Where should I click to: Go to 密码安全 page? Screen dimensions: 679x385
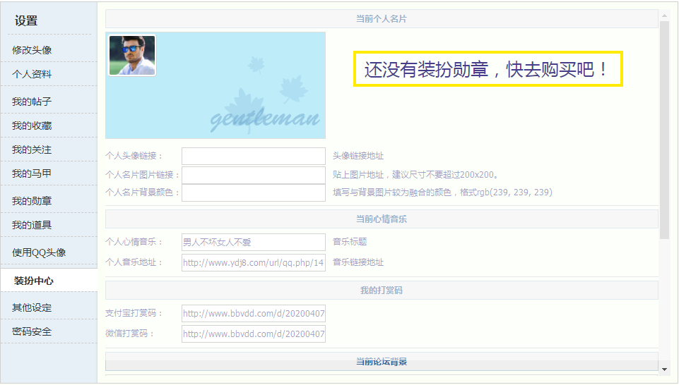click(32, 331)
